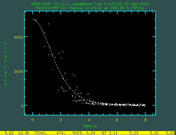
Task: Click the 4 label on the Radius axis
Action: [89, 120]
